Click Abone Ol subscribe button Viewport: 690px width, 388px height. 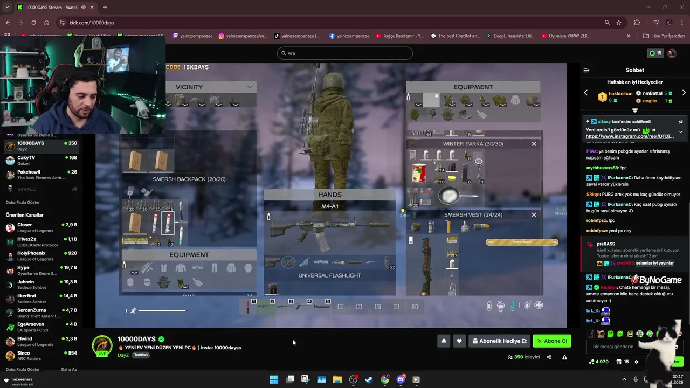tap(551, 341)
